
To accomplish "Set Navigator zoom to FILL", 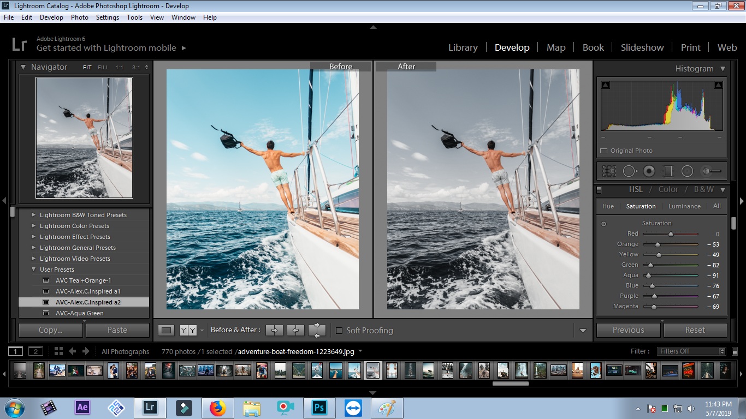I will pyautogui.click(x=103, y=68).
